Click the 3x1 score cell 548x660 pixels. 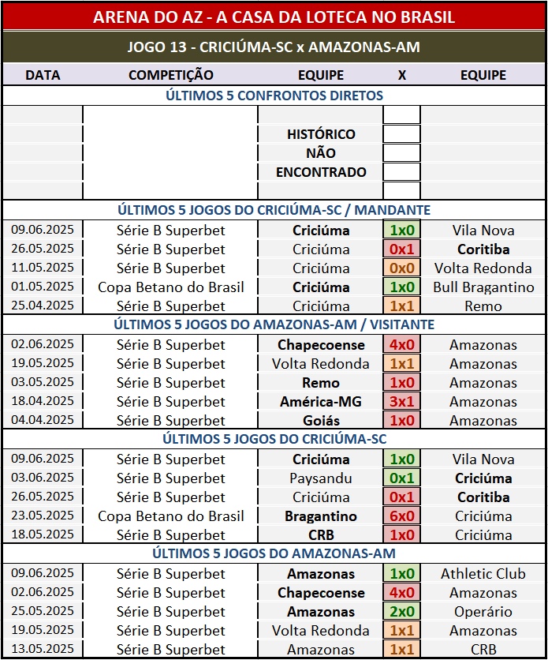pos(401,402)
